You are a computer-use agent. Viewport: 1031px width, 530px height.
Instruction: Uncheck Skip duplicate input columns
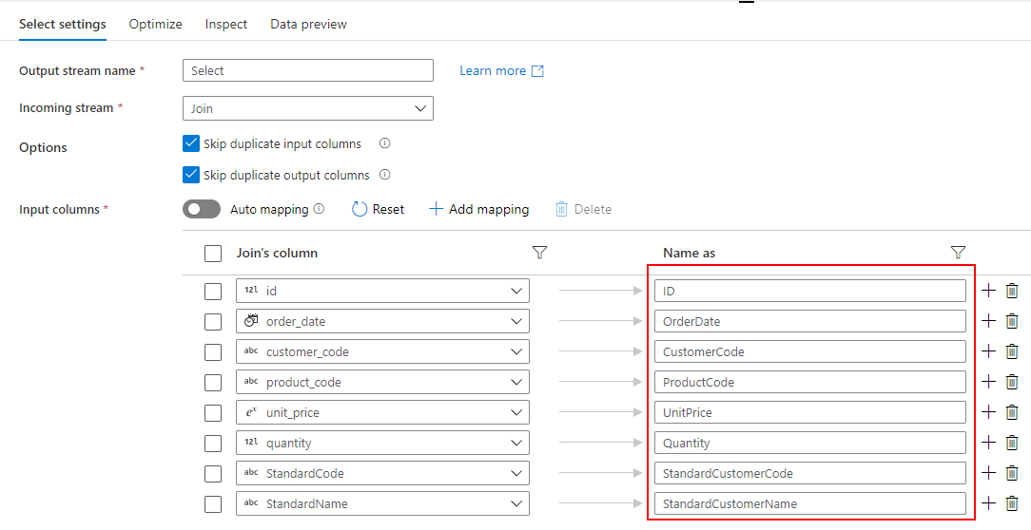coord(191,144)
